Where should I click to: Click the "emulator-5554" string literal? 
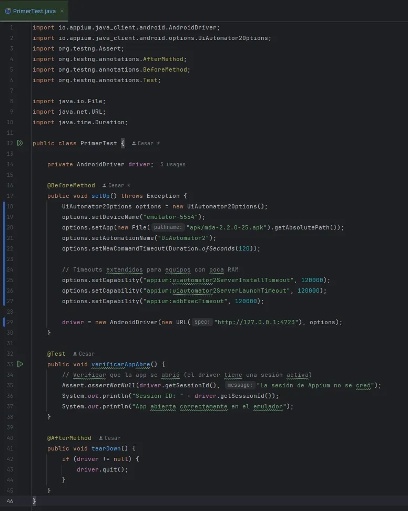(171, 217)
